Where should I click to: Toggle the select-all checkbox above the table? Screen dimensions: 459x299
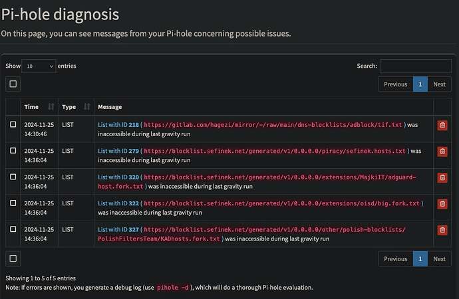click(x=13, y=84)
